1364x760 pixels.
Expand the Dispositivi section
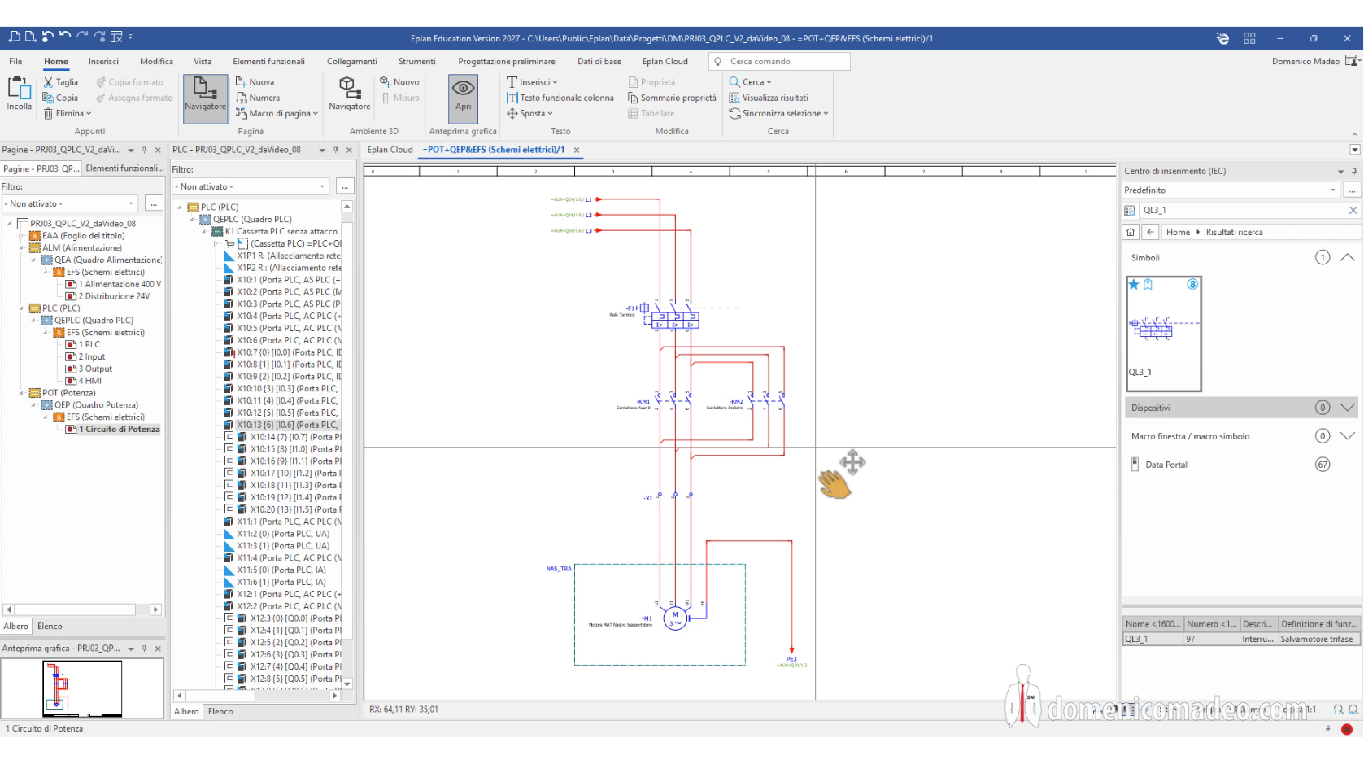coord(1348,408)
